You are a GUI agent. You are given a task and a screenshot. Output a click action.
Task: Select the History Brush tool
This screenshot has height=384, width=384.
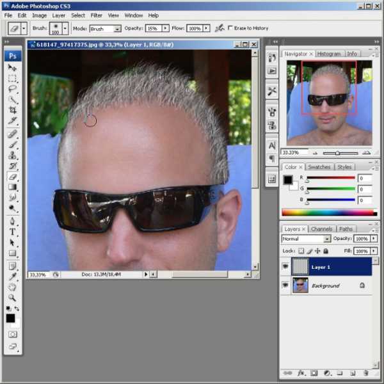(12, 166)
